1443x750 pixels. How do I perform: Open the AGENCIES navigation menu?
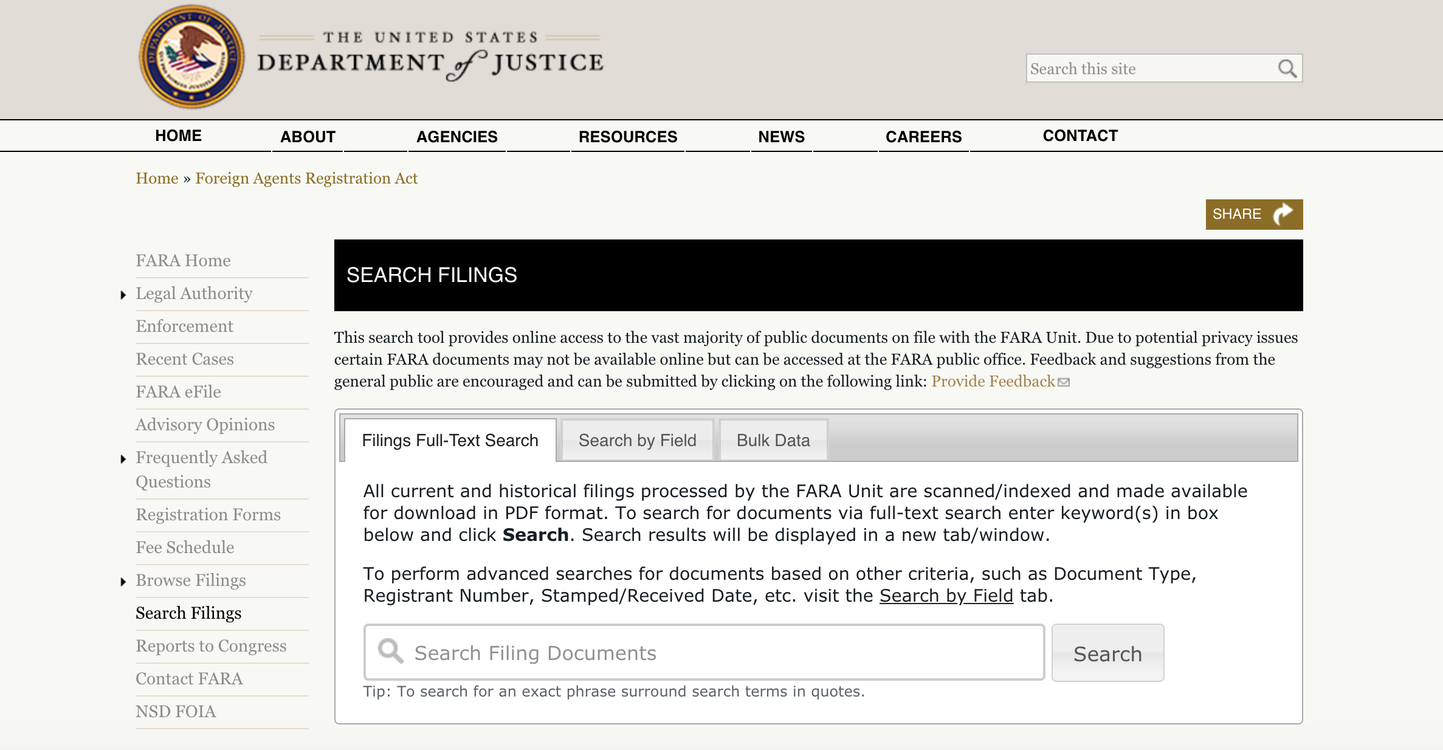click(456, 137)
